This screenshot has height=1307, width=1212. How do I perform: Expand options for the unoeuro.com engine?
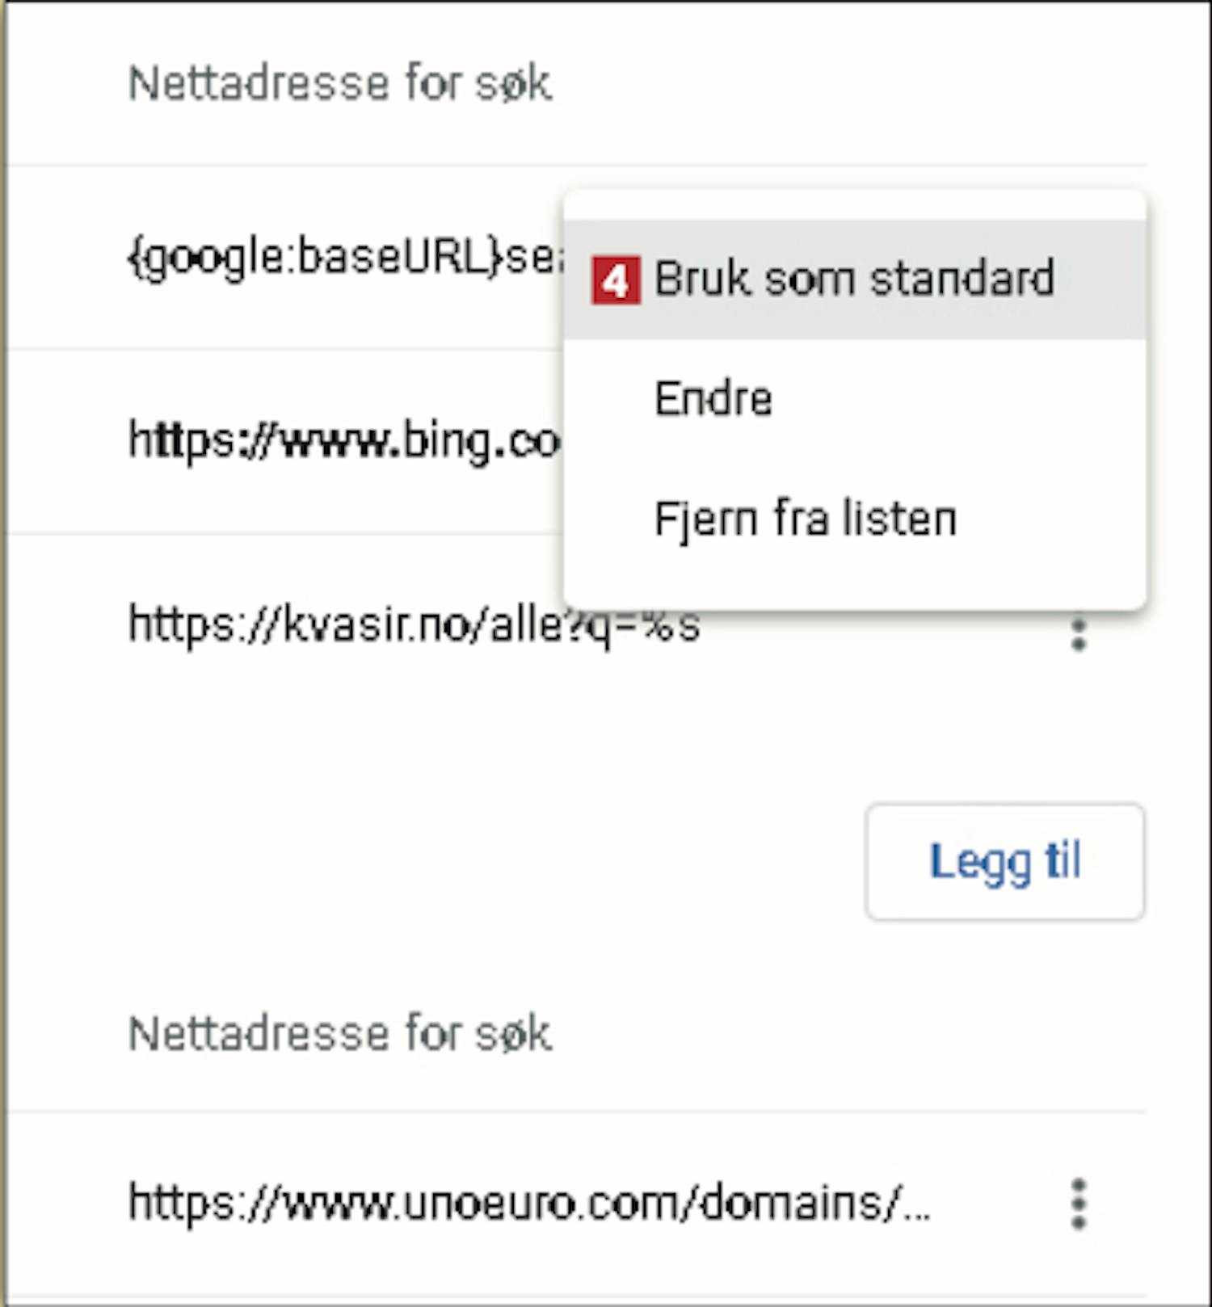point(1078,1204)
